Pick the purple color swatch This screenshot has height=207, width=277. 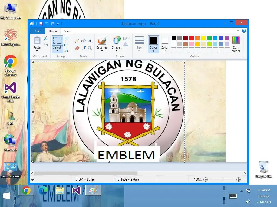(227, 38)
